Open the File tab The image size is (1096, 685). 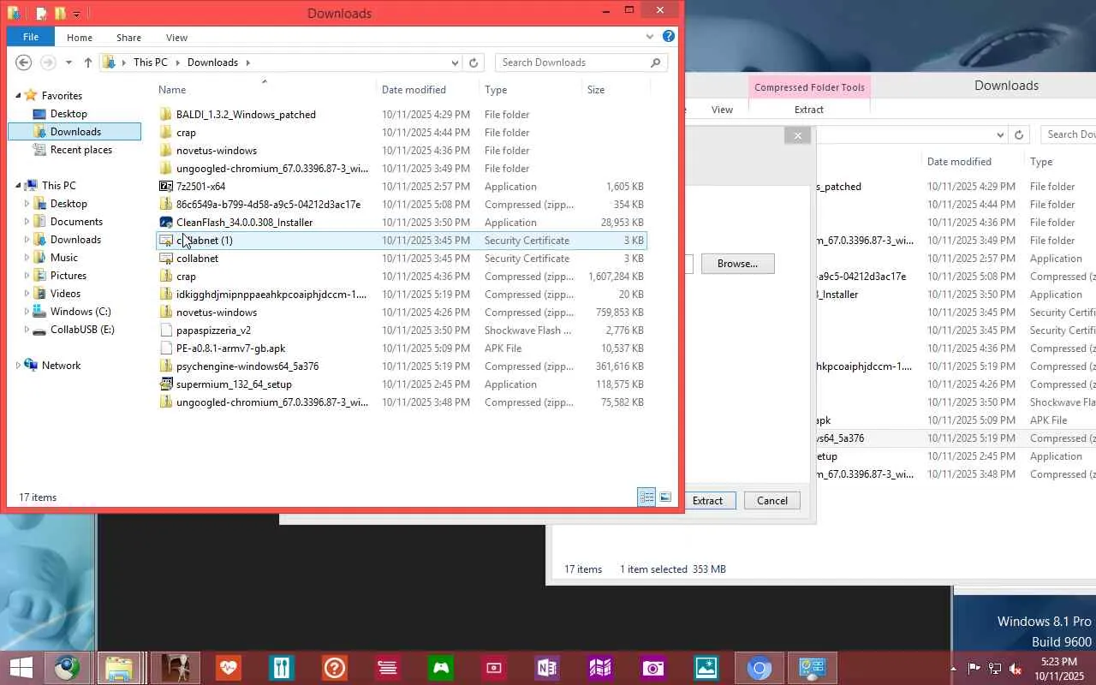coord(31,37)
